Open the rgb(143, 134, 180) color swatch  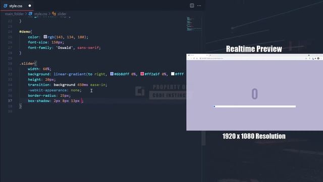coord(45,37)
